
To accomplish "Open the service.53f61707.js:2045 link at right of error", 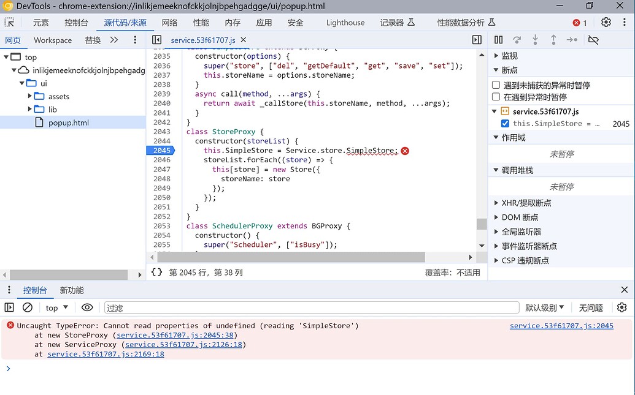I will 561,325.
